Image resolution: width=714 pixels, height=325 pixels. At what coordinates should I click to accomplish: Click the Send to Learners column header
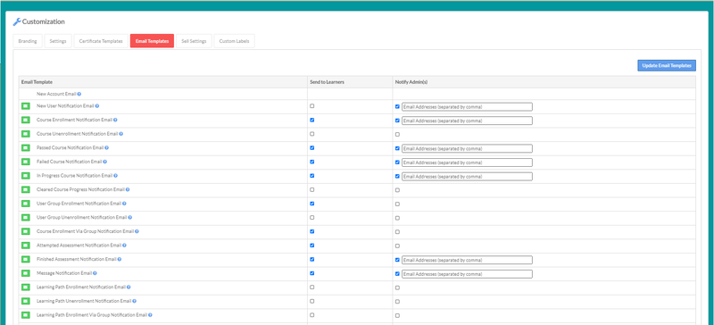tap(327, 82)
